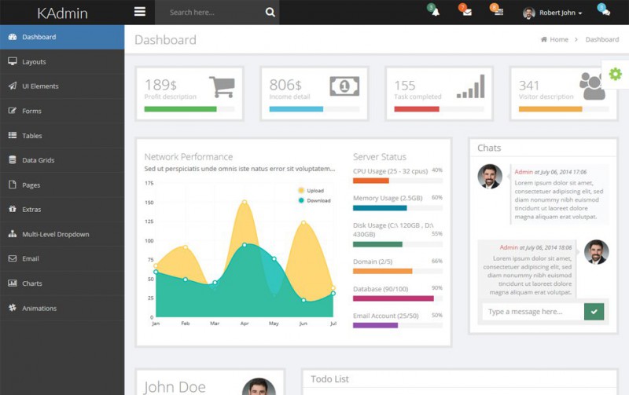Screen dimensions: 629x395
Task: Click the shopping cart profit icon
Action: pyautogui.click(x=223, y=86)
